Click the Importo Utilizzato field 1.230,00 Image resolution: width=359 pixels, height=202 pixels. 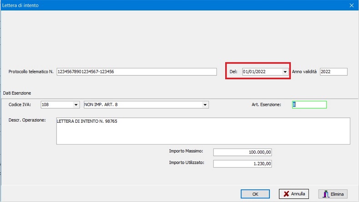pyautogui.click(x=243, y=164)
